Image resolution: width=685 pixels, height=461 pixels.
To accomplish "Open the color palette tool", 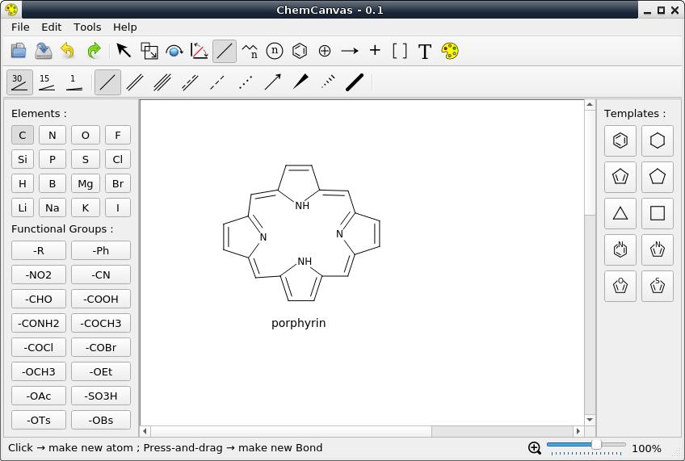I will pos(450,51).
